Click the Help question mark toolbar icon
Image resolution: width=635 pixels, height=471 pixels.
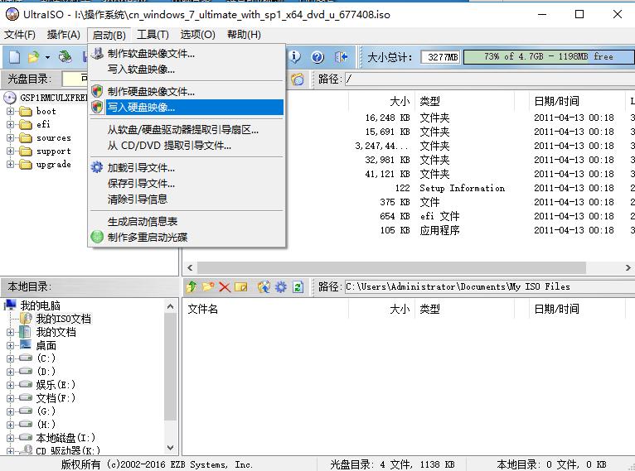(317, 57)
